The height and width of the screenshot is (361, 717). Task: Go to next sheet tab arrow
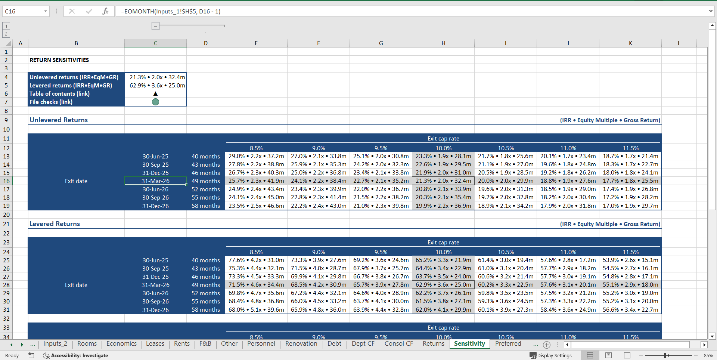pyautogui.click(x=22, y=345)
